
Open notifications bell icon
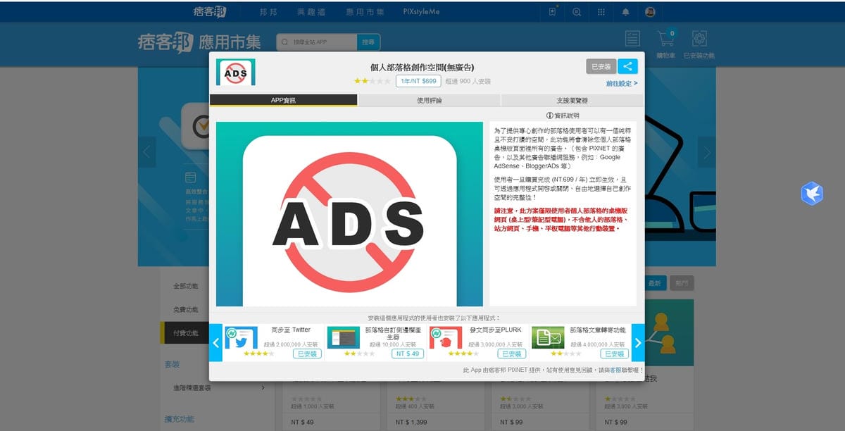pyautogui.click(x=625, y=12)
